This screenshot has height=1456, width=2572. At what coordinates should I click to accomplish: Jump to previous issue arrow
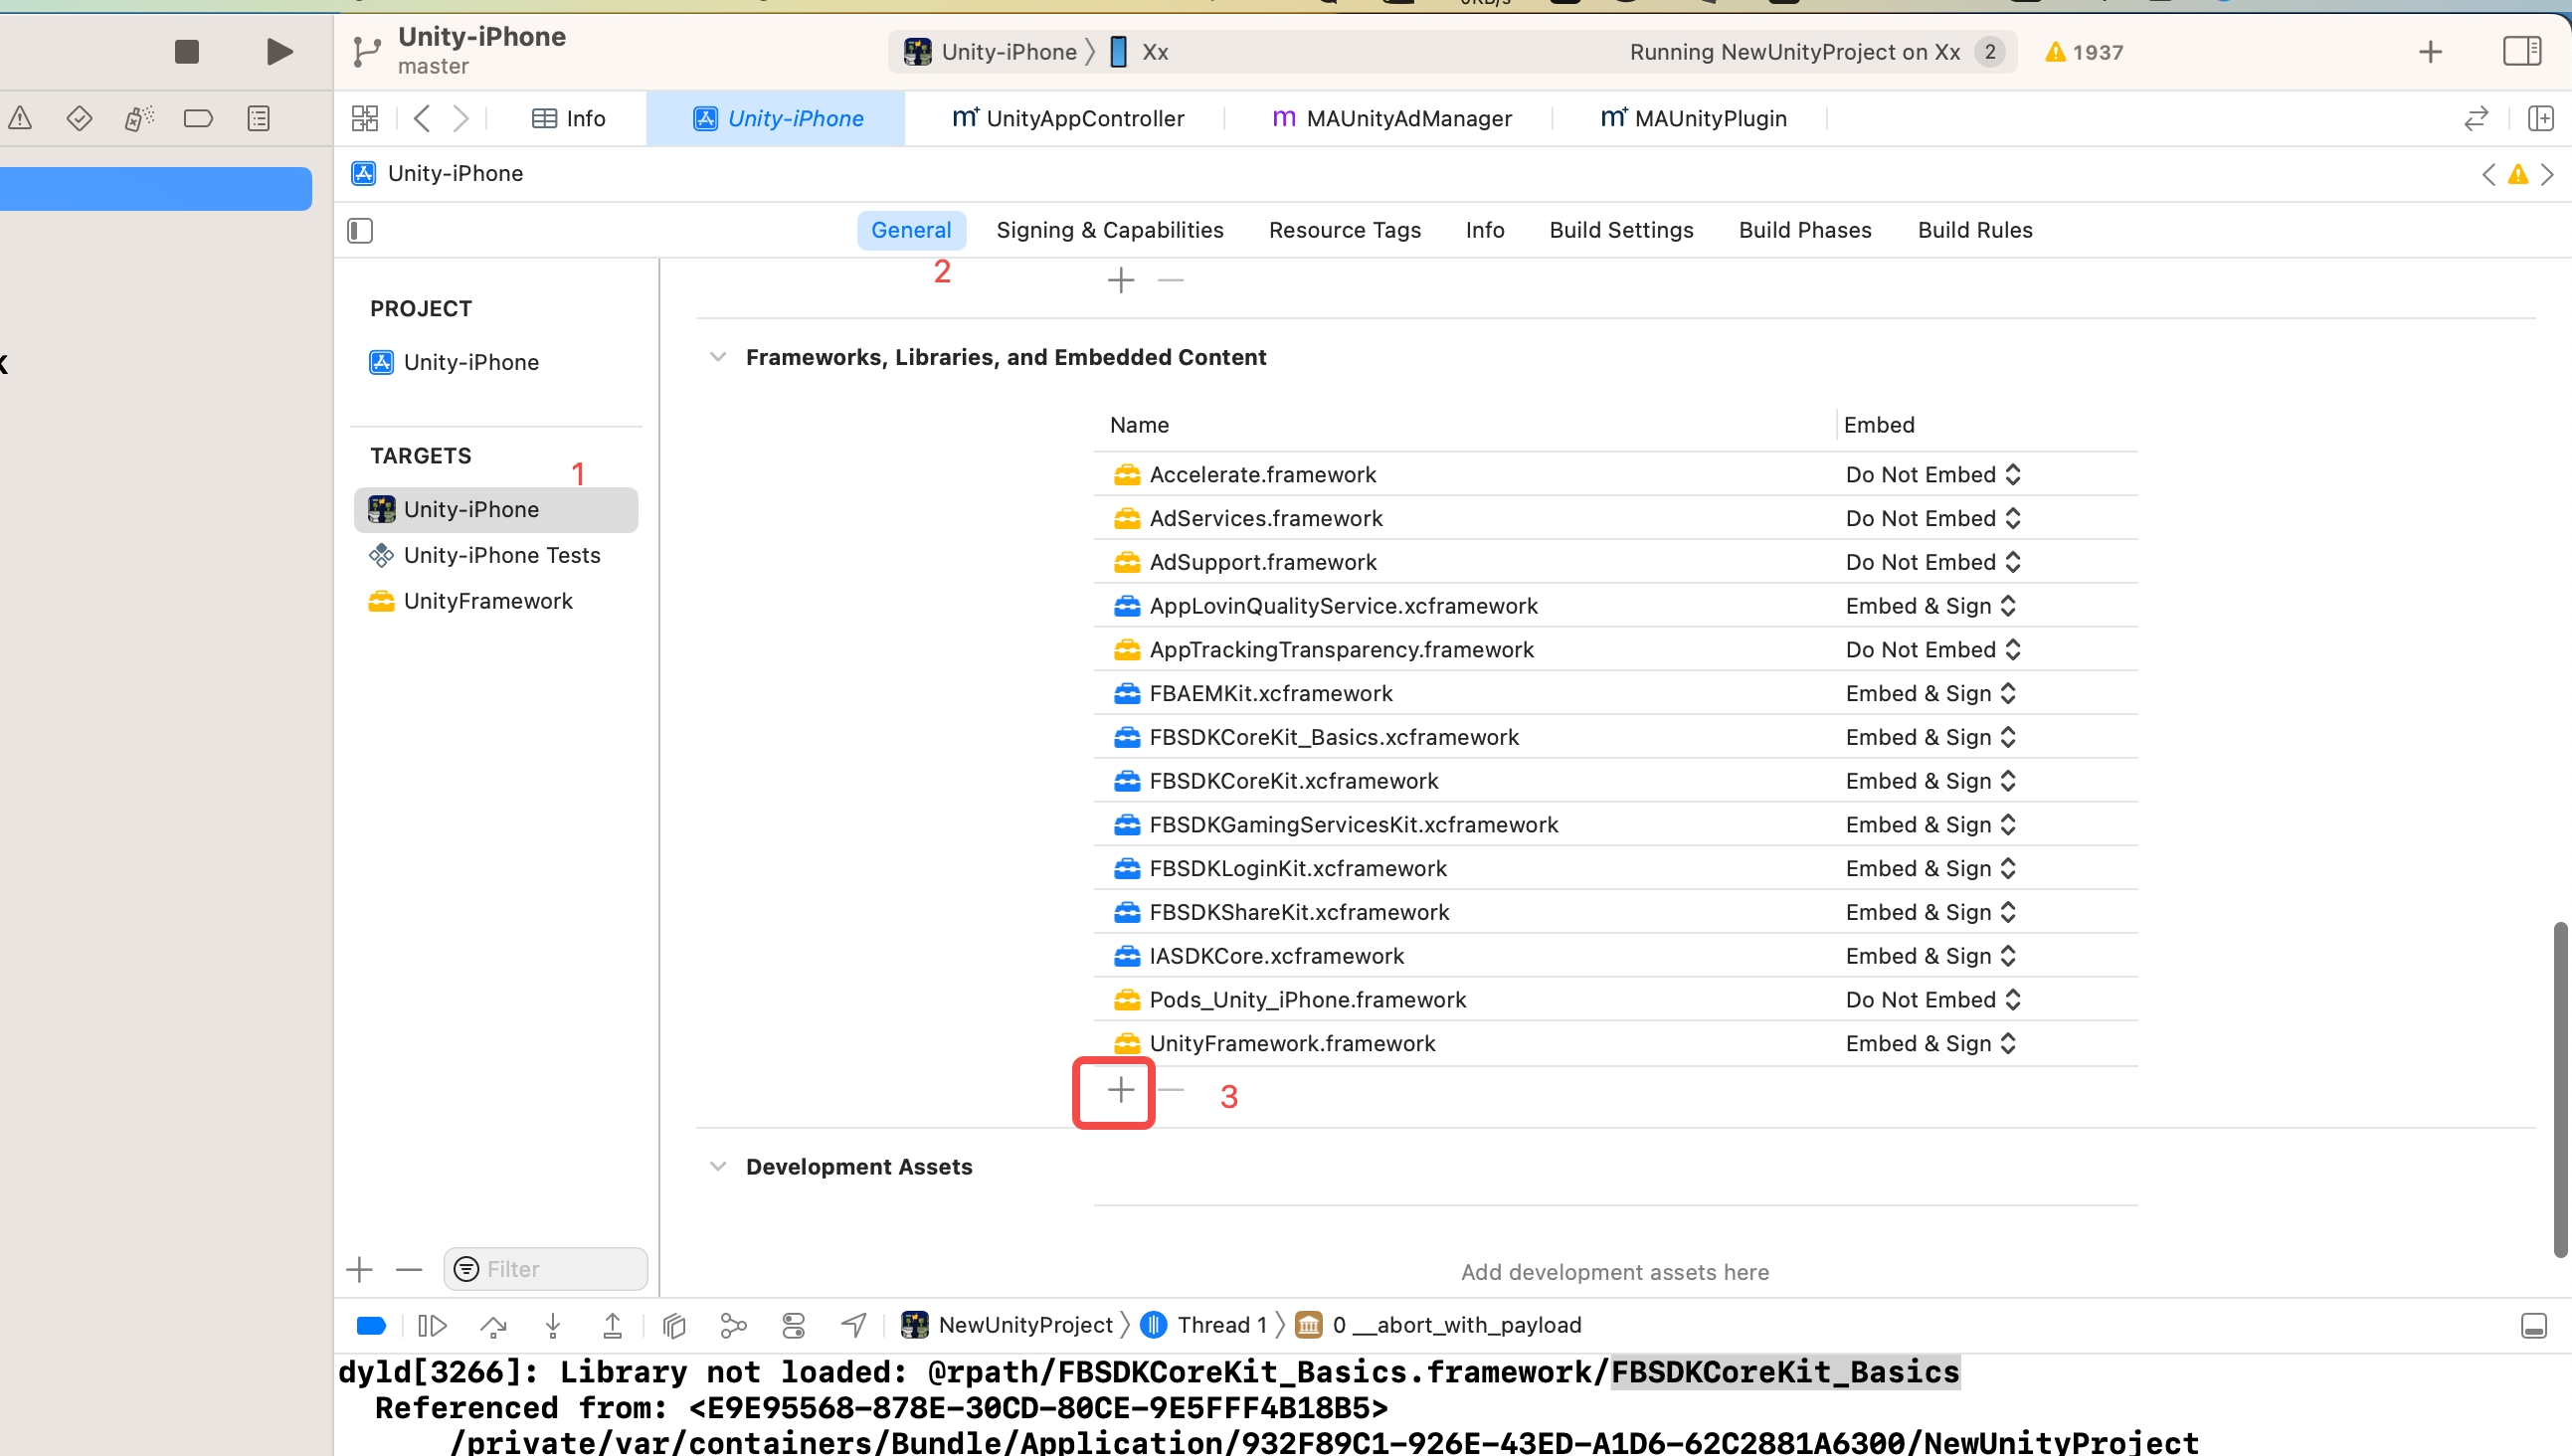(2488, 175)
